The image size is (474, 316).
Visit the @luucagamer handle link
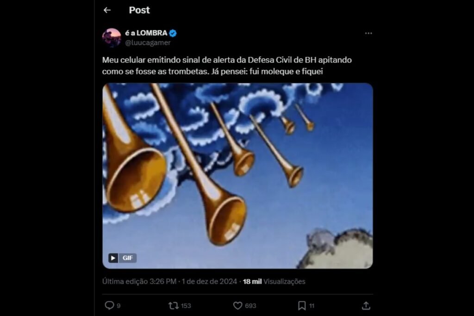click(148, 43)
